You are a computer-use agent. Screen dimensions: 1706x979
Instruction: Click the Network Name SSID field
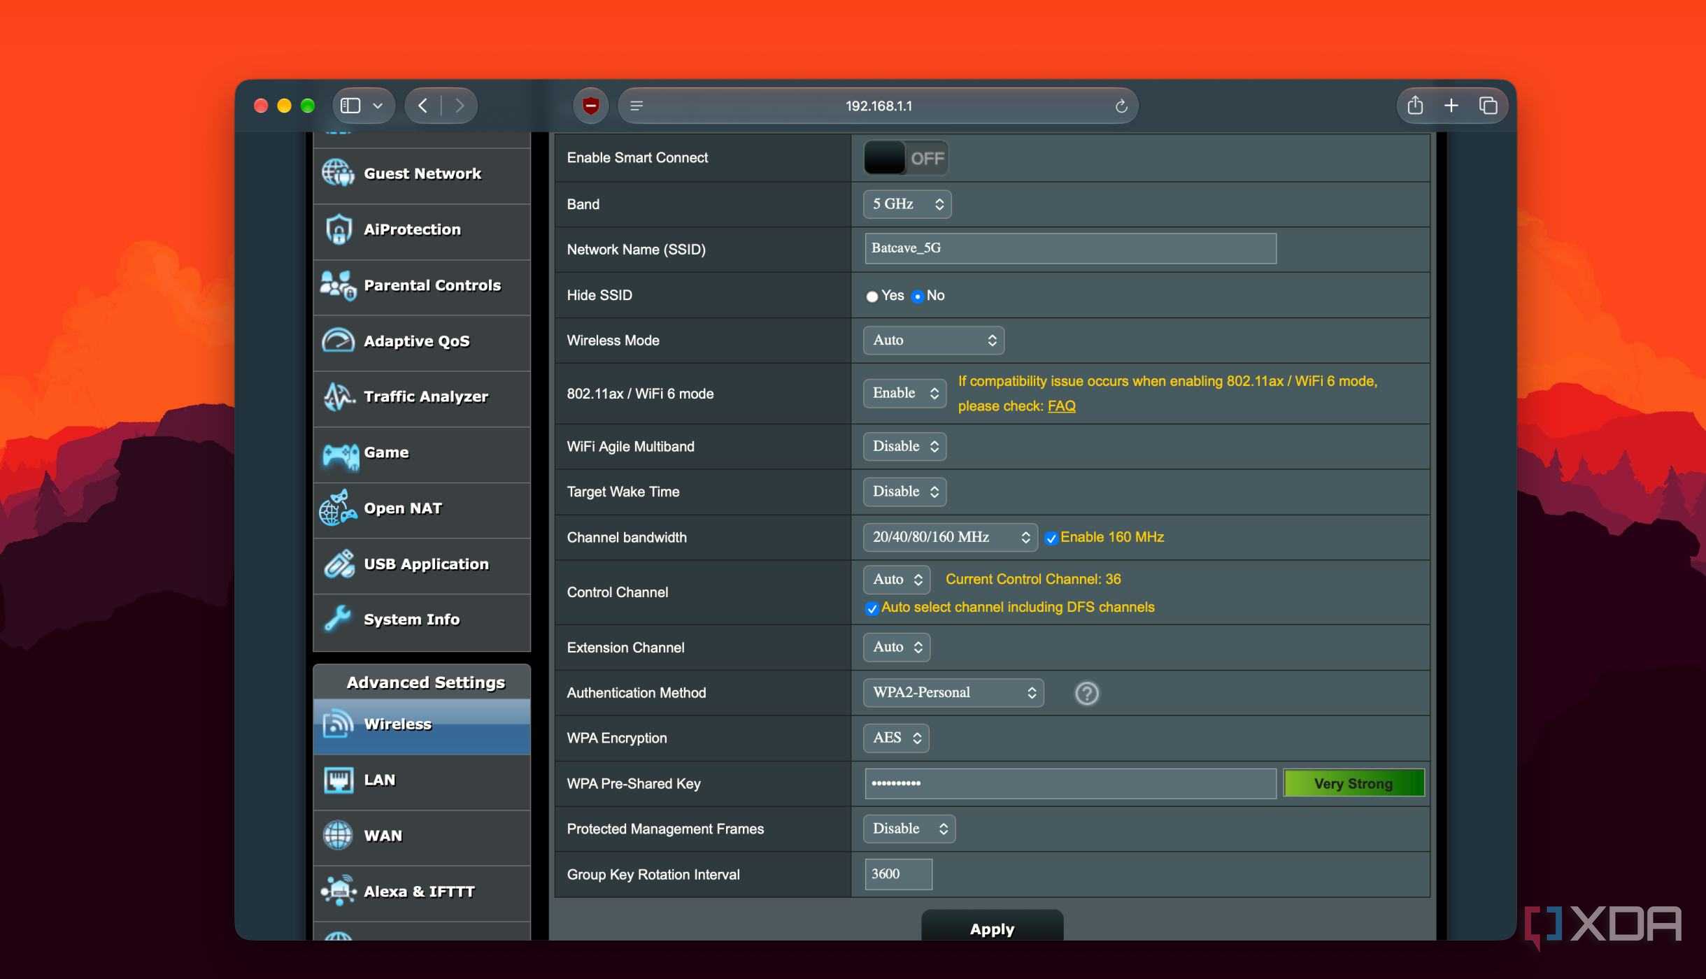(1070, 248)
